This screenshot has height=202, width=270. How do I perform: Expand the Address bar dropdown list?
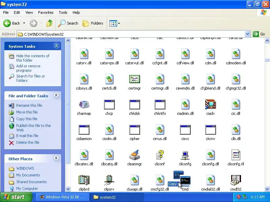[x=247, y=34]
